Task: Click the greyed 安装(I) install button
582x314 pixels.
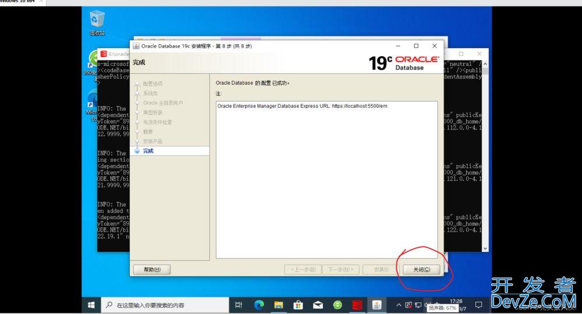Action: (x=381, y=269)
